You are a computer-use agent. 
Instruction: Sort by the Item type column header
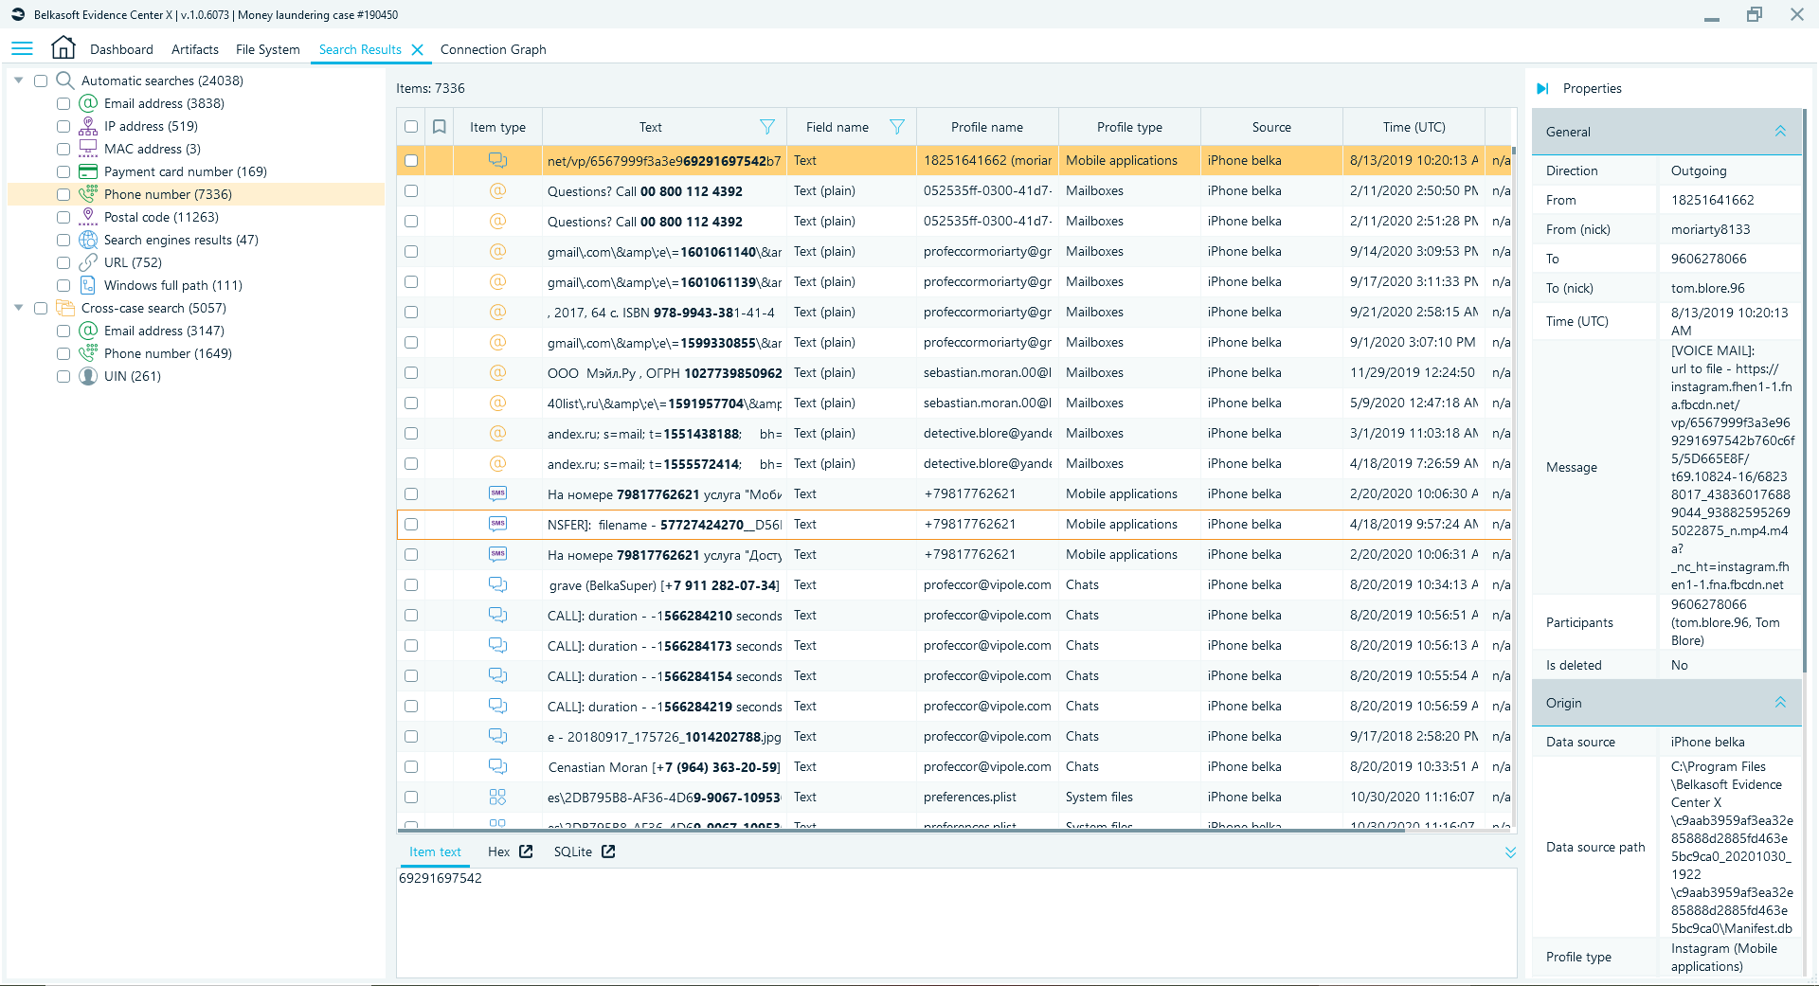click(x=497, y=127)
